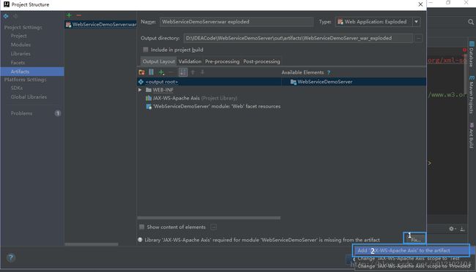Screen dimensions: 476x272
Task: Open Global Libraries settings
Action: pos(29,97)
